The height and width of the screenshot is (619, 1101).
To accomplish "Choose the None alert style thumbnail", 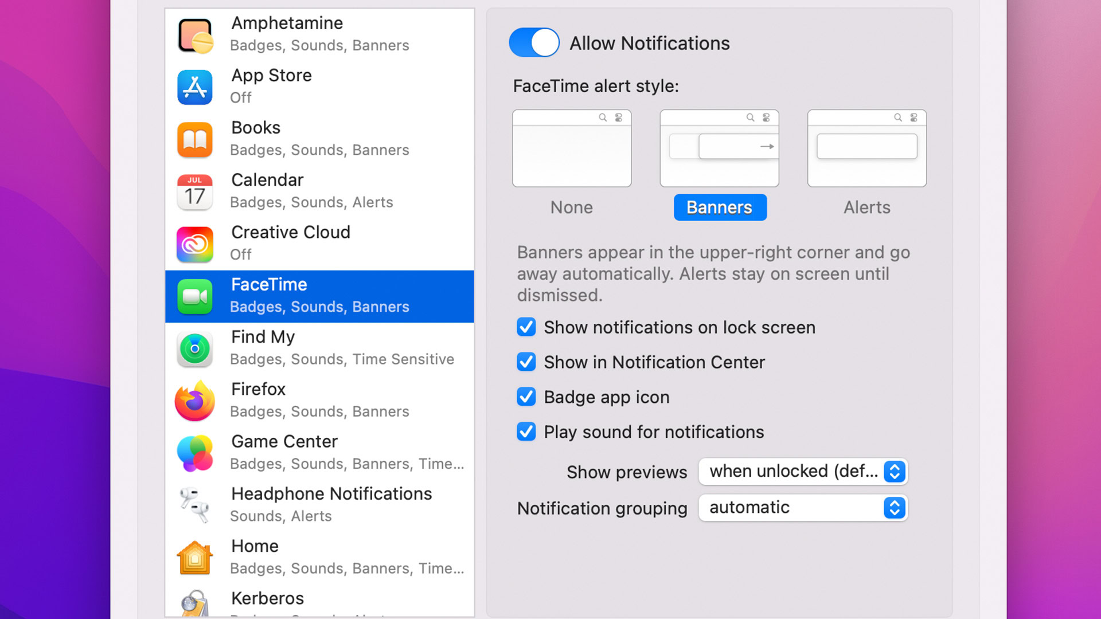I will (572, 148).
